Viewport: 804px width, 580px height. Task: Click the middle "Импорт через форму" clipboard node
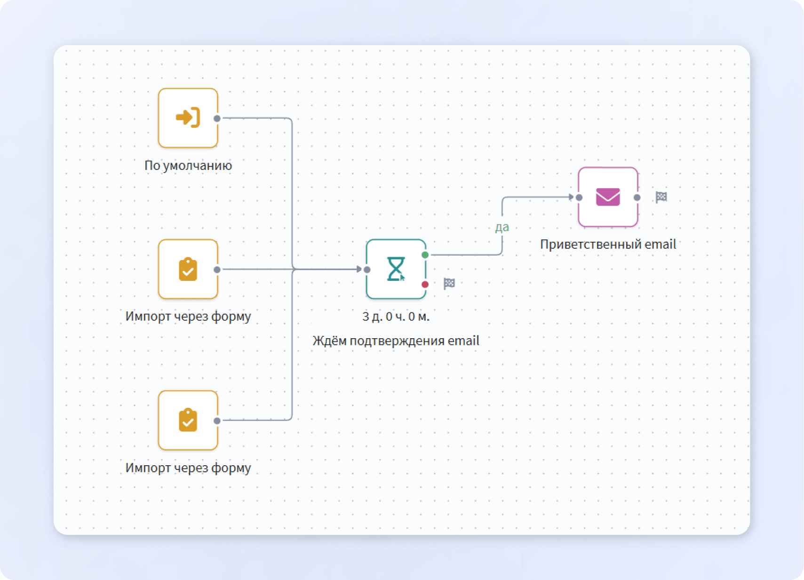point(188,269)
